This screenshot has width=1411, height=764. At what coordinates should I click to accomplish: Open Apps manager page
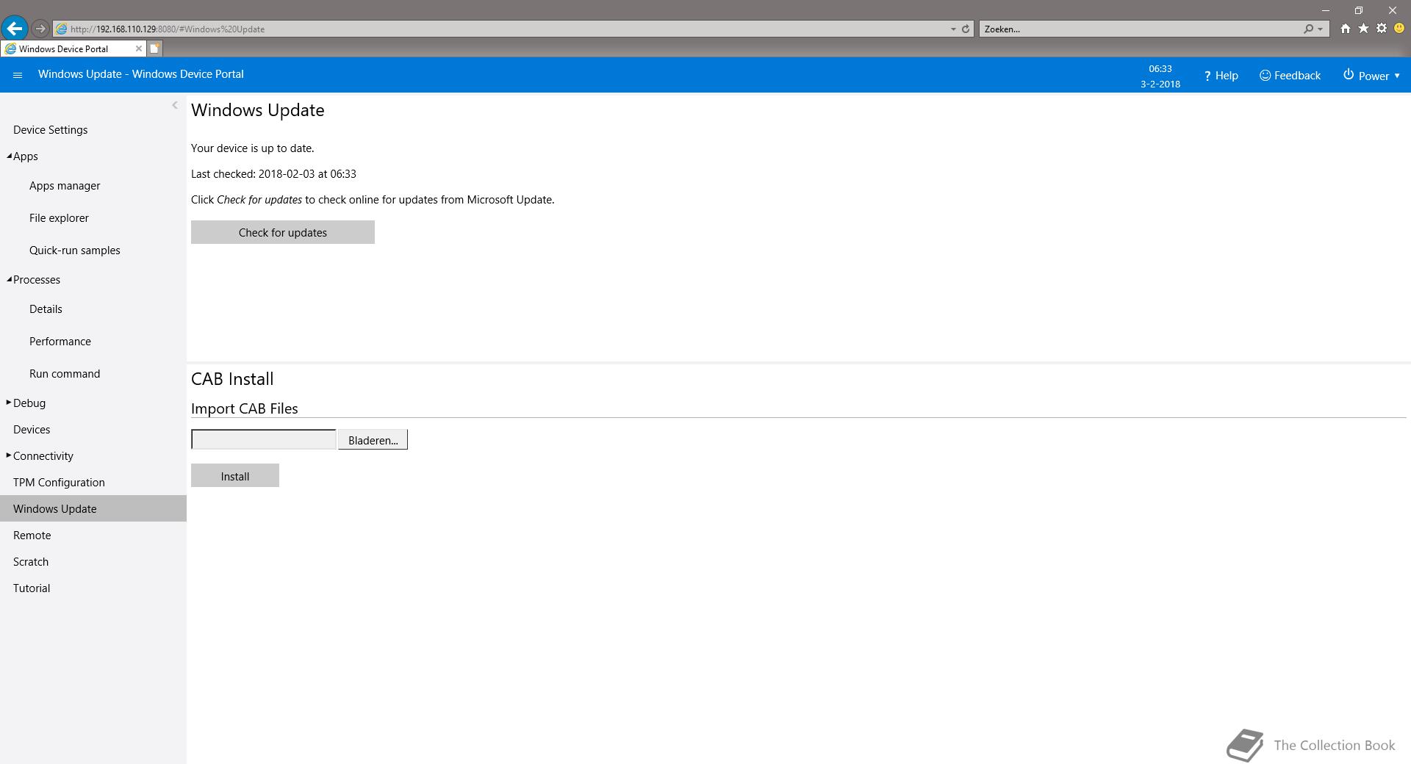click(65, 186)
